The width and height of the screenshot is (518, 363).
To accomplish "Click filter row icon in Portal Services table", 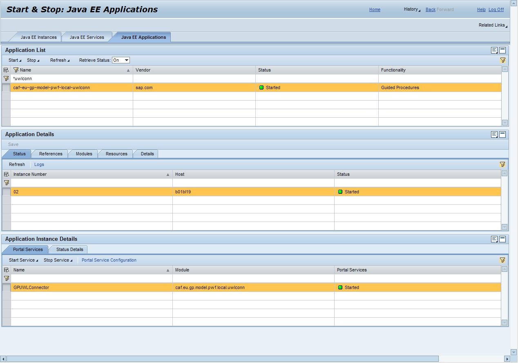I will tap(6, 278).
